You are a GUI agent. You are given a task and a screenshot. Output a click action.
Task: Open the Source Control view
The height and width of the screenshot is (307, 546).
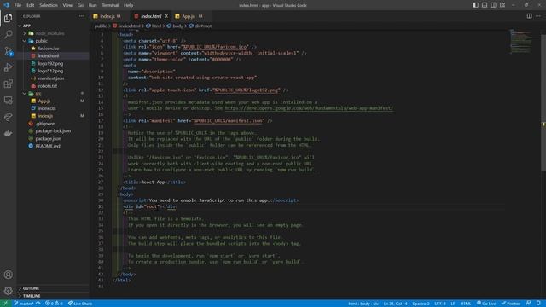[x=8, y=51]
